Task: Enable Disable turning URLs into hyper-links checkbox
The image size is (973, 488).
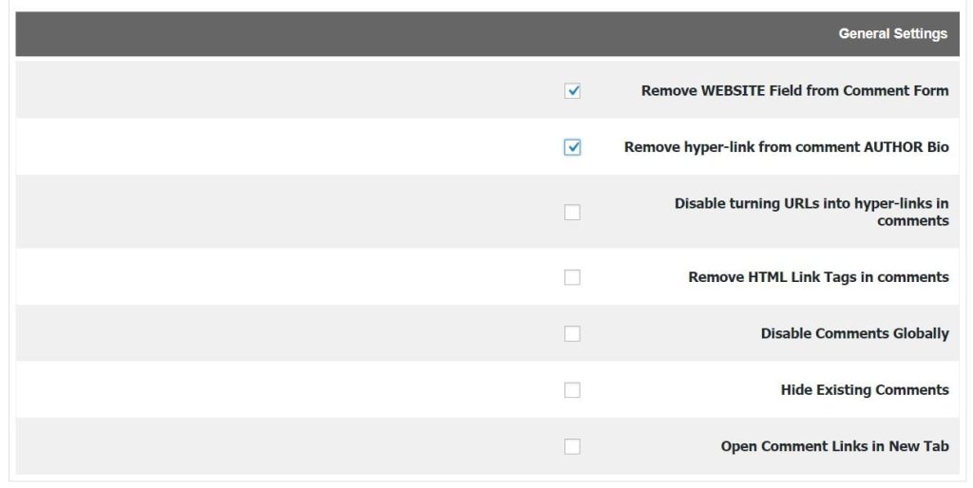Action: [x=572, y=212]
